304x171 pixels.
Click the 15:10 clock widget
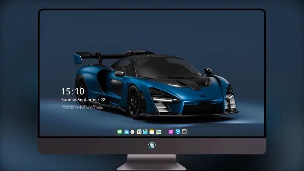[x=73, y=91]
